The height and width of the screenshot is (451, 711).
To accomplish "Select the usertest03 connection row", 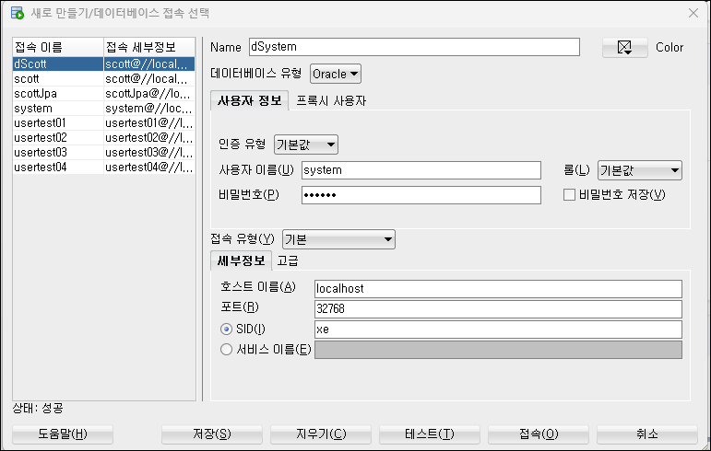I will point(104,153).
